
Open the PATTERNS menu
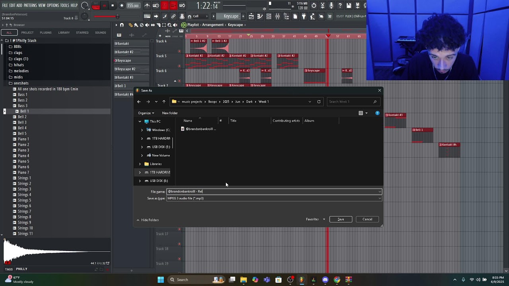(30, 6)
